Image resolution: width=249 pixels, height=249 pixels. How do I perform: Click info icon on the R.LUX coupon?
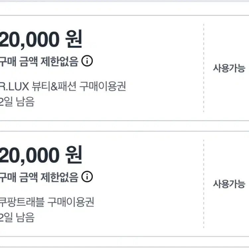click(x=87, y=61)
